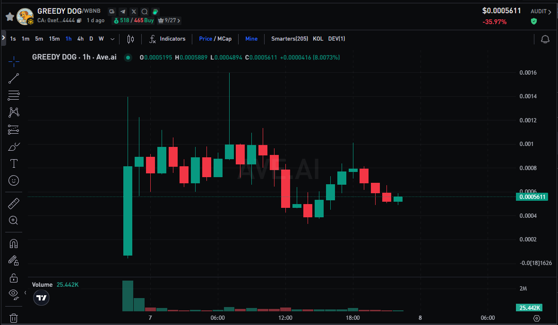Select the Text annotation tool
The image size is (558, 325).
[14, 163]
